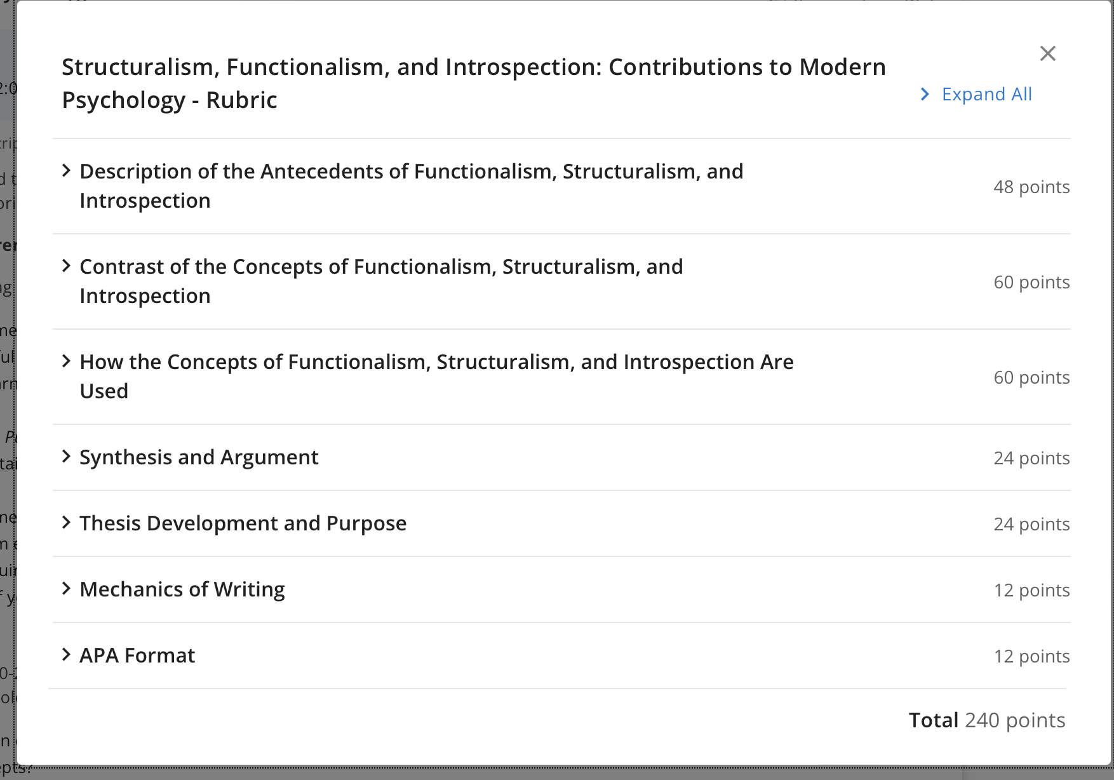
Task: Open the Mechanics of Writing criterion title
Action: point(182,589)
